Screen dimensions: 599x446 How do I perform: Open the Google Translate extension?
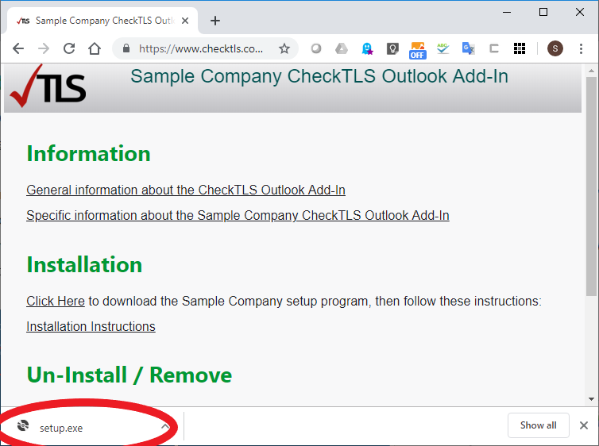[x=469, y=48]
